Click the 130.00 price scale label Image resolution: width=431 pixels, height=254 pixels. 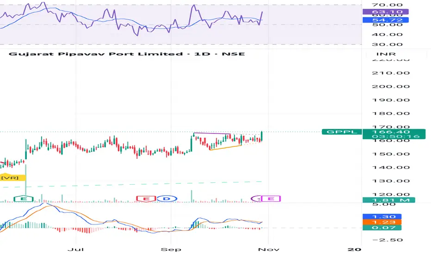[x=391, y=181]
